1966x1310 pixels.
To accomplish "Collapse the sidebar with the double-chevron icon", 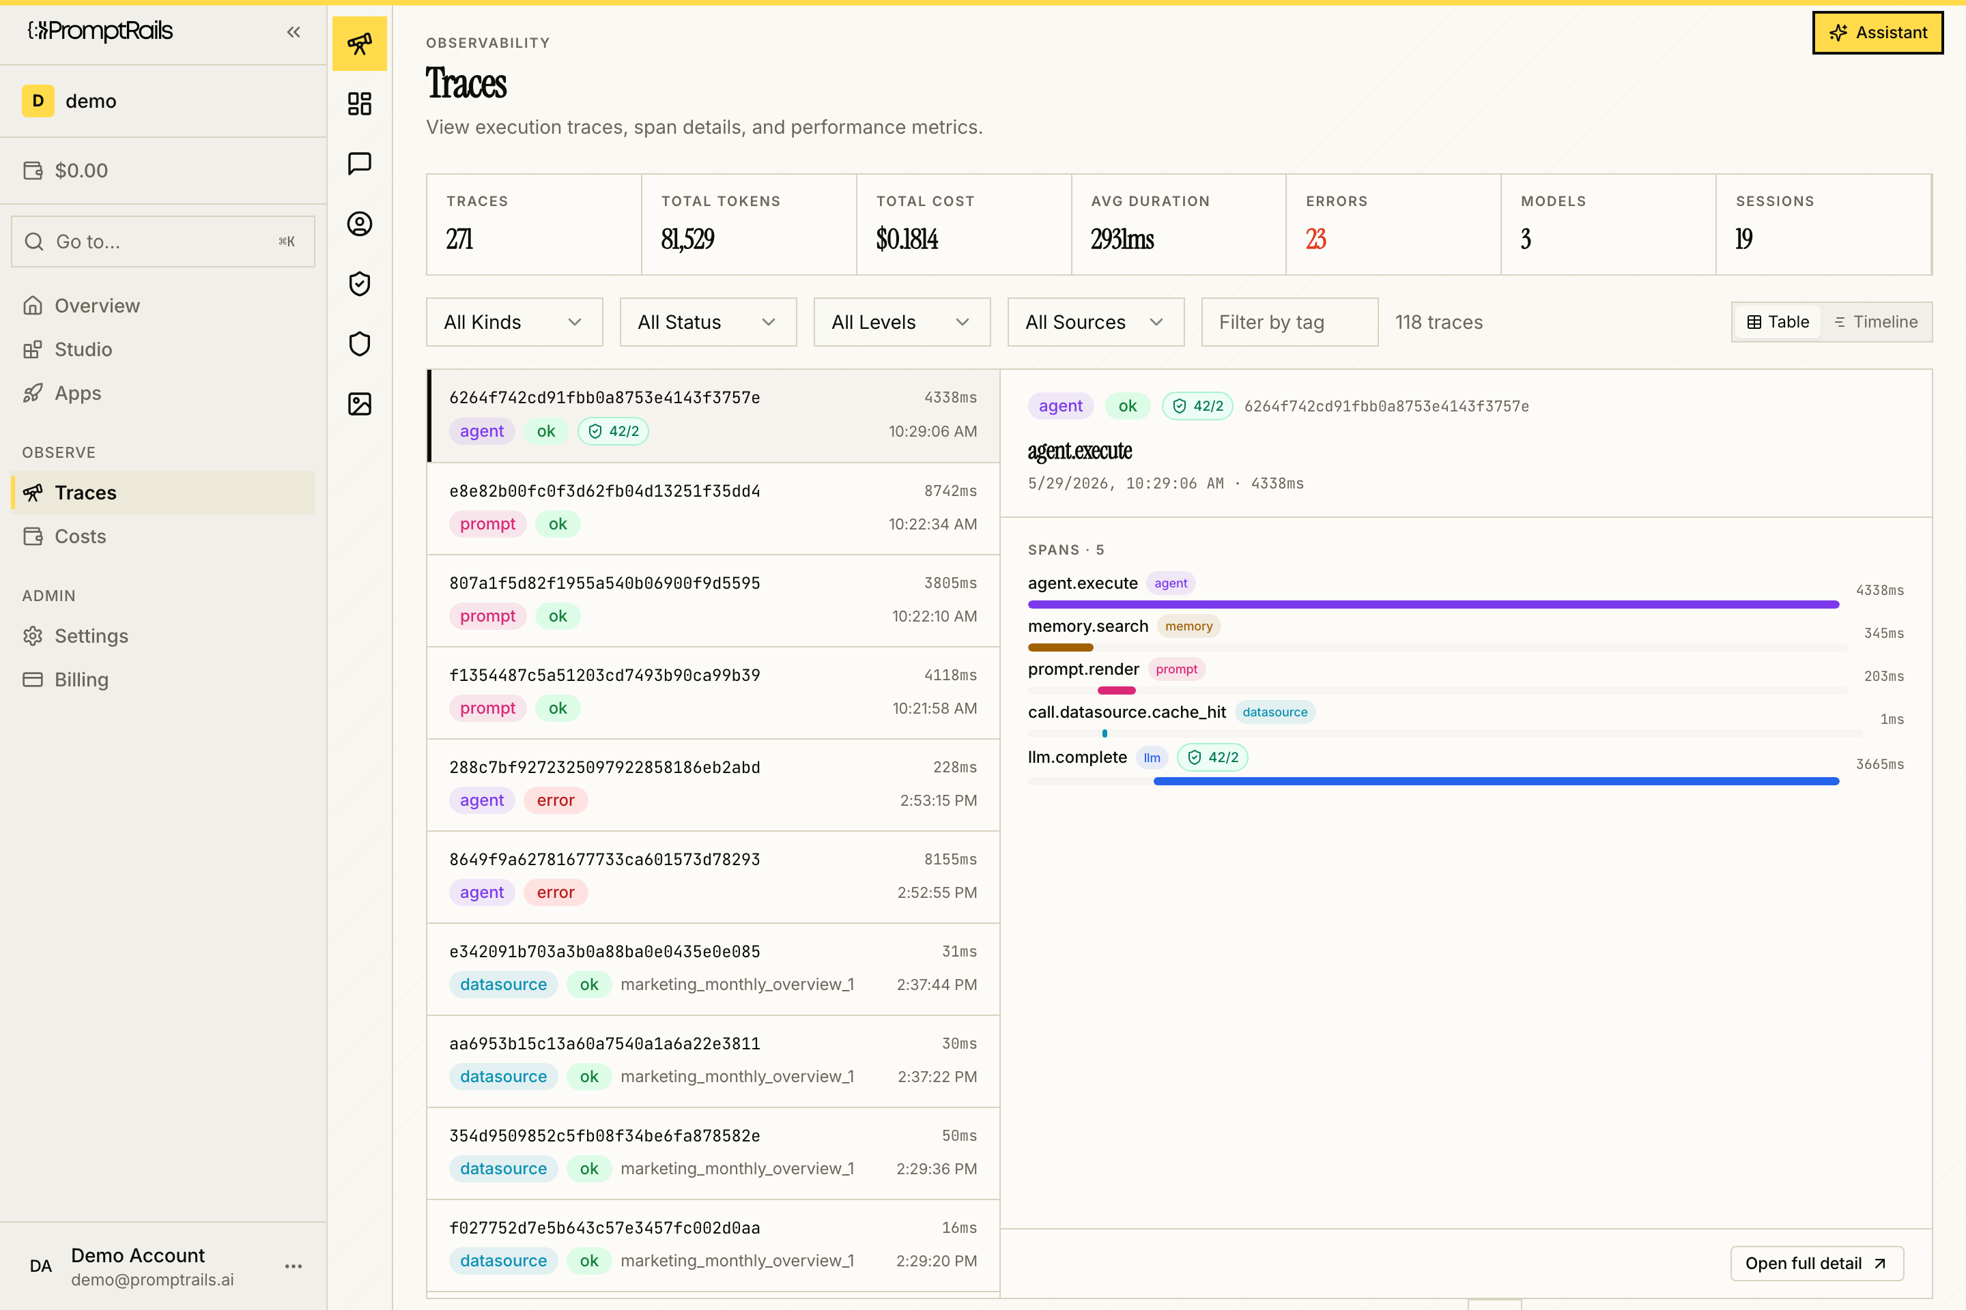I will click(294, 32).
